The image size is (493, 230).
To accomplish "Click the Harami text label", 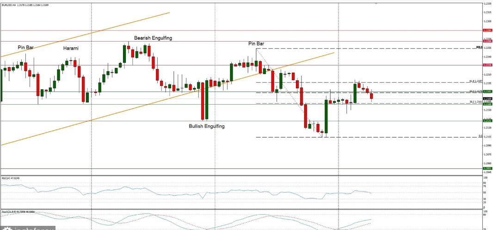I will (71, 48).
